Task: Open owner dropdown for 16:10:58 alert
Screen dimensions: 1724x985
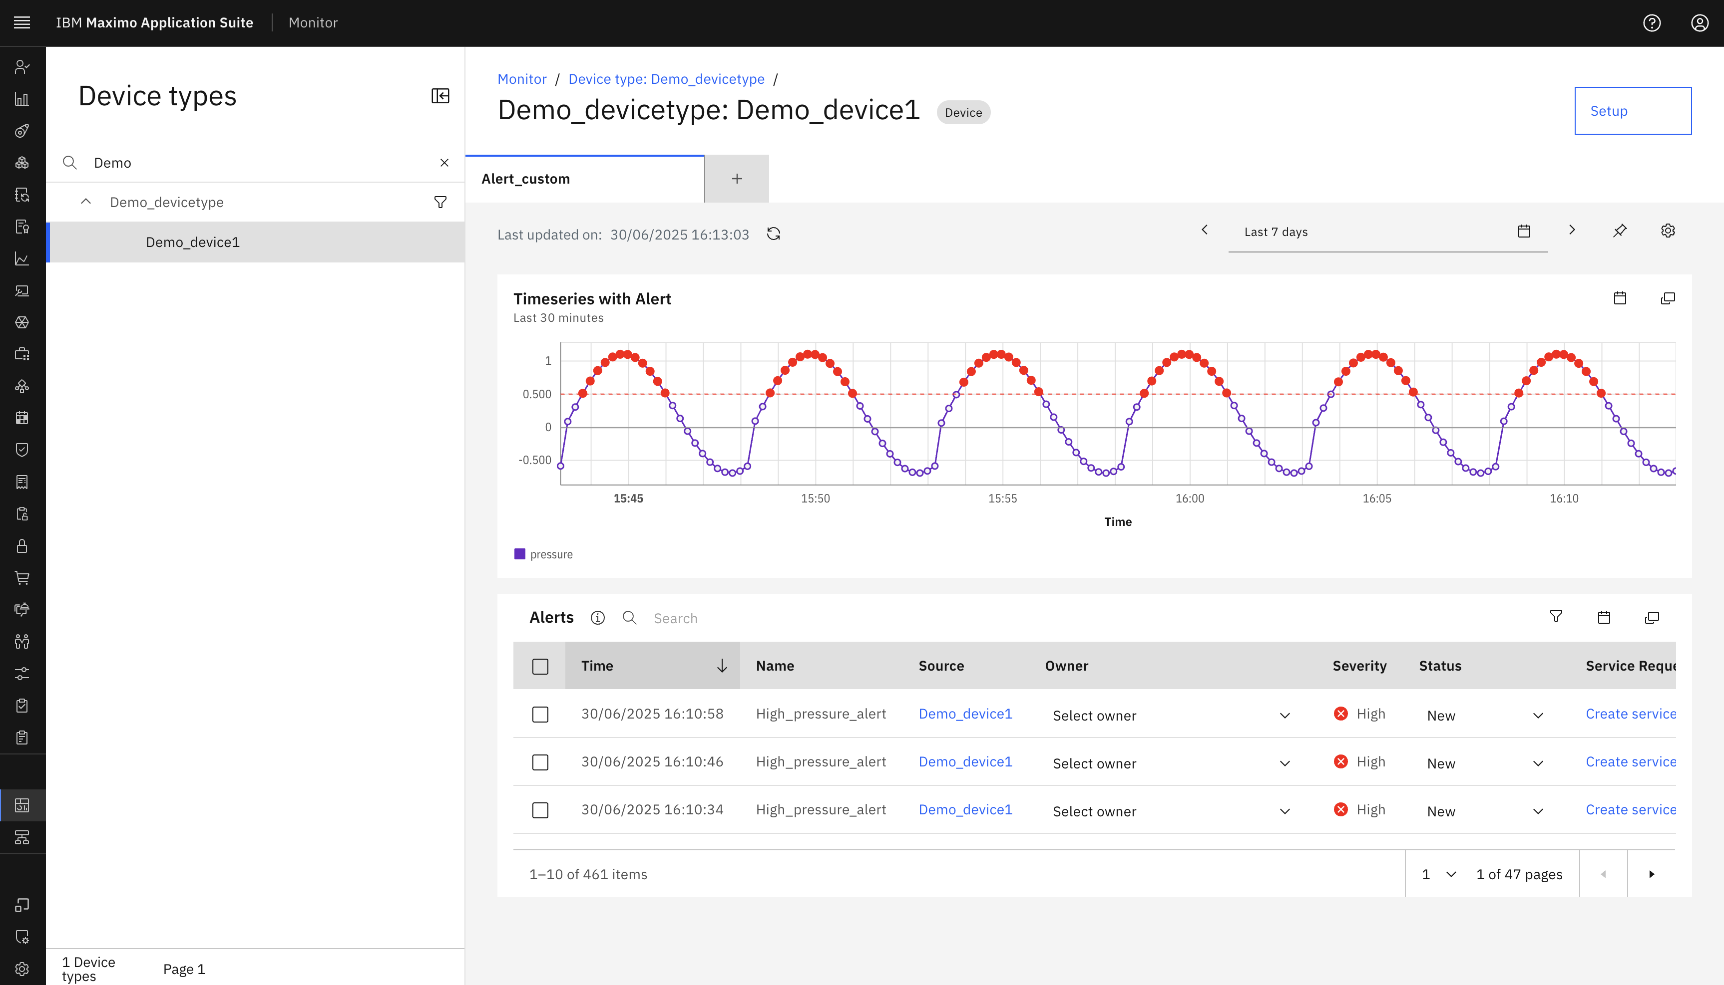Action: point(1171,715)
